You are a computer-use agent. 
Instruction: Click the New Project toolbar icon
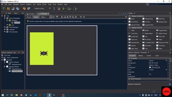coord(8,9)
